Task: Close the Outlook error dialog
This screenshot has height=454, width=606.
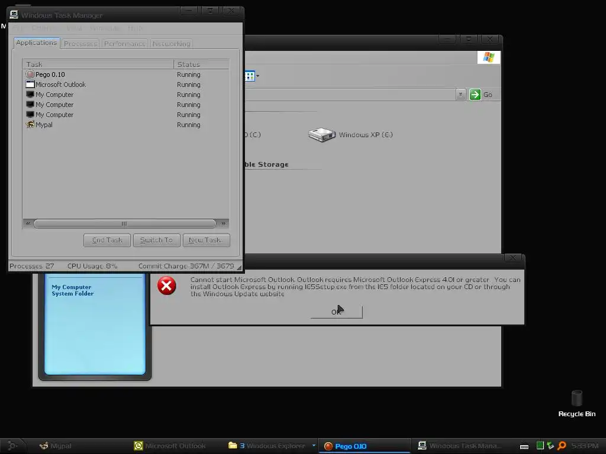Action: point(512,258)
